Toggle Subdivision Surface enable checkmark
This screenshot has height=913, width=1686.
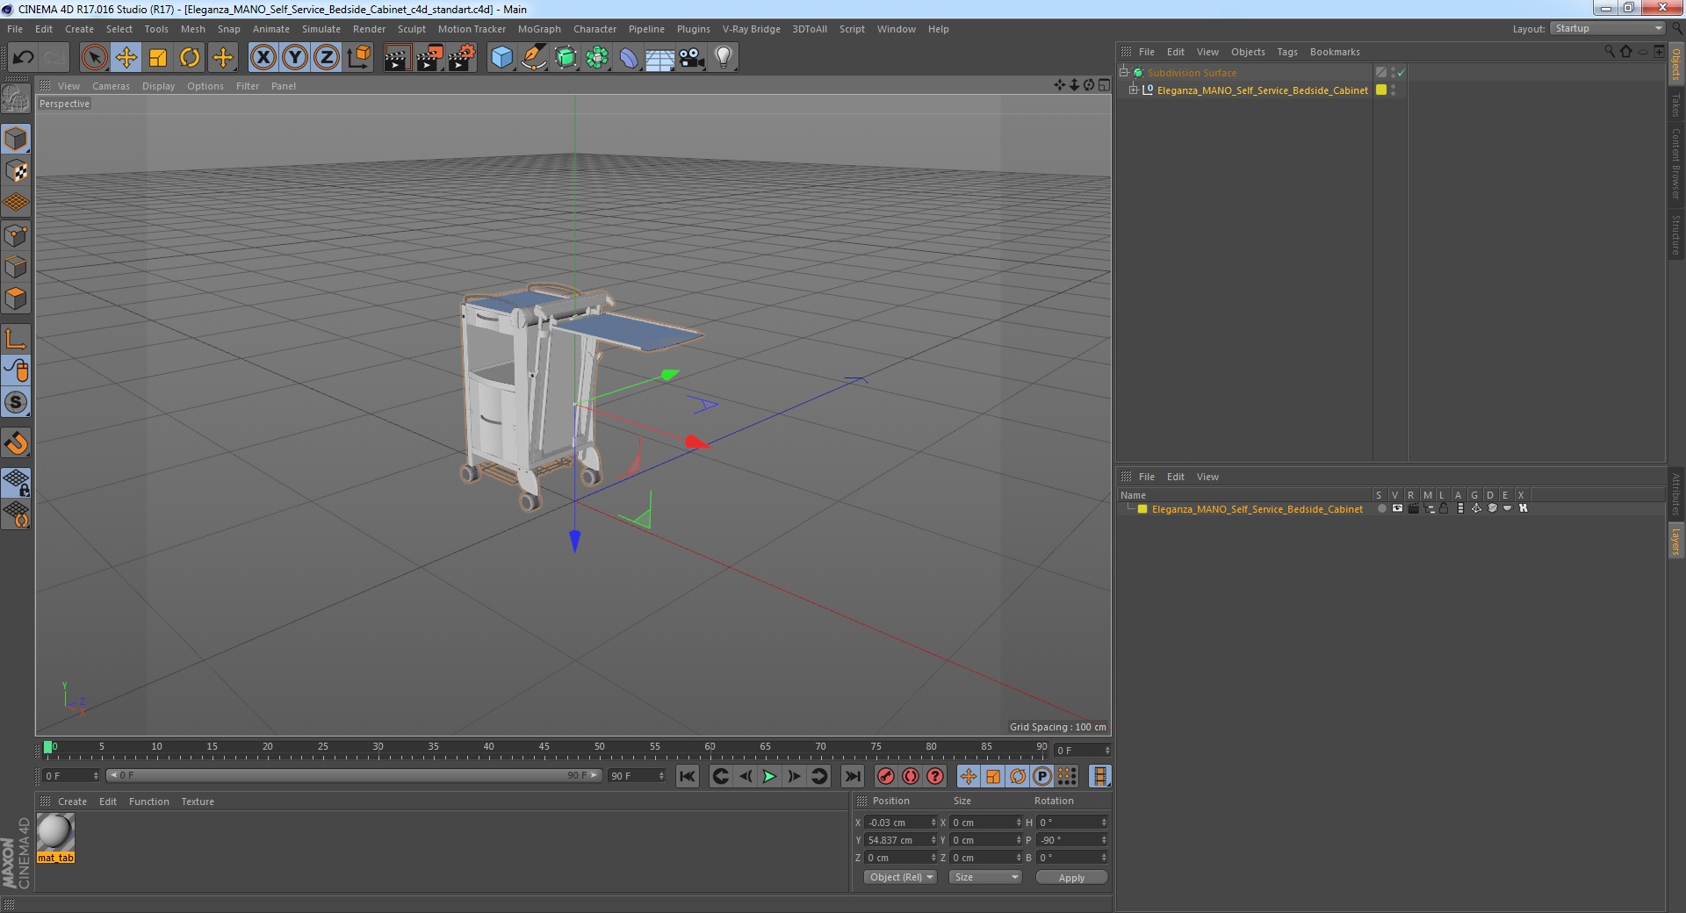tap(1401, 73)
